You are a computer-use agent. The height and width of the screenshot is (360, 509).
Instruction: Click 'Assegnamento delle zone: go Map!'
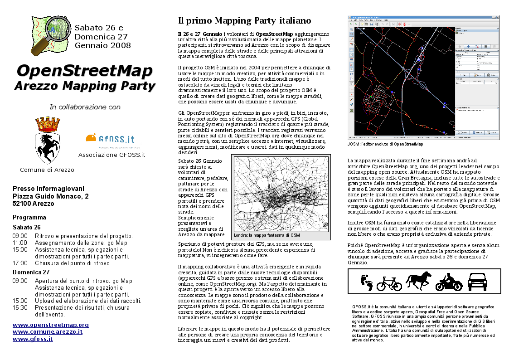pos(82,243)
